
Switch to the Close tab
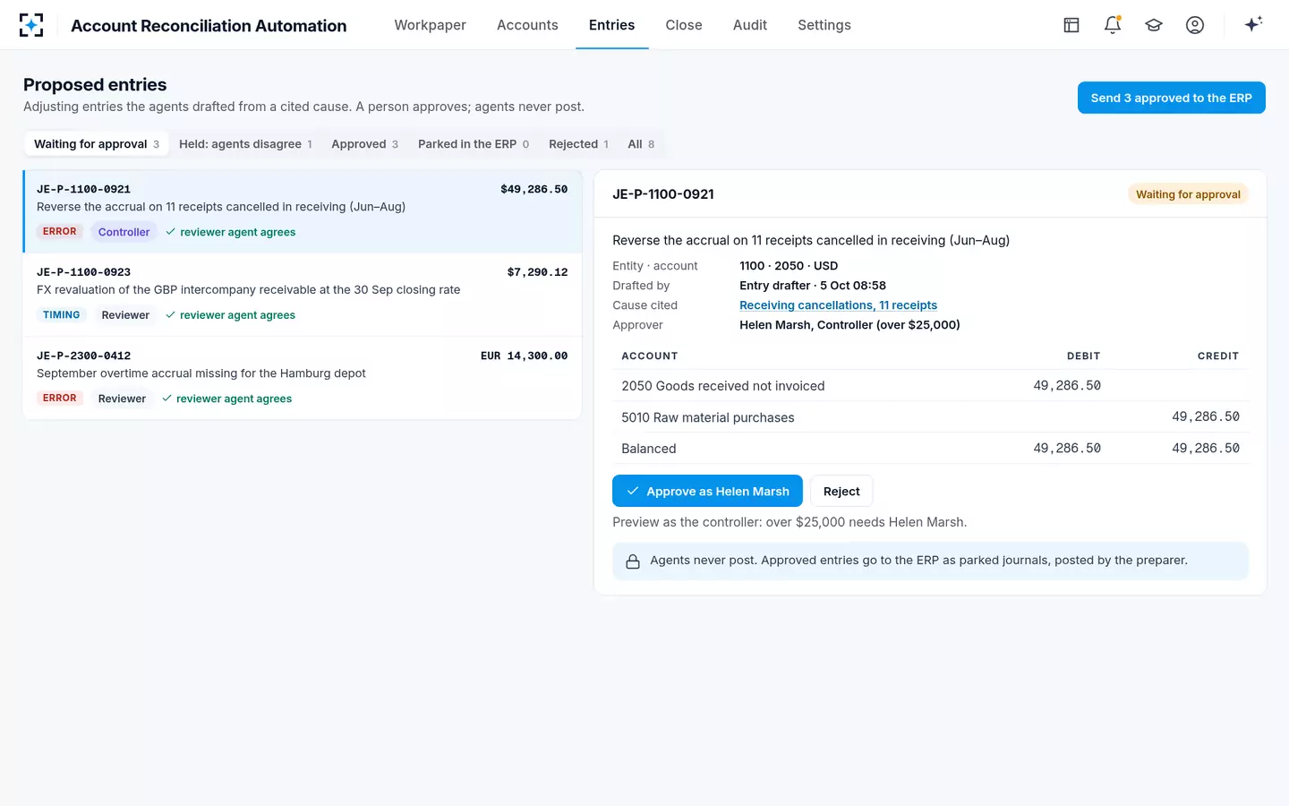tap(684, 25)
